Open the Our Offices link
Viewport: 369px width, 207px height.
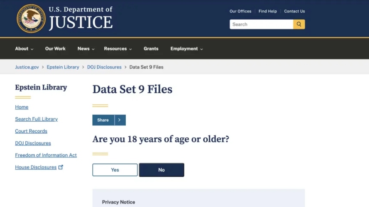(x=240, y=11)
